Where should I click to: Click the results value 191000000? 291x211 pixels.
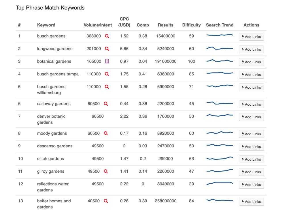pyautogui.click(x=166, y=61)
